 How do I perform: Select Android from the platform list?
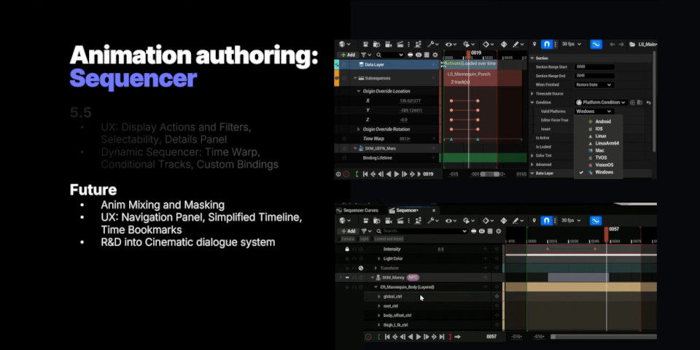point(602,122)
